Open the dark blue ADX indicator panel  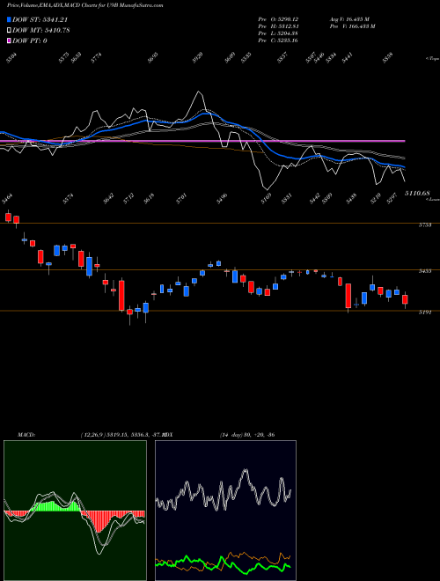coord(225,511)
